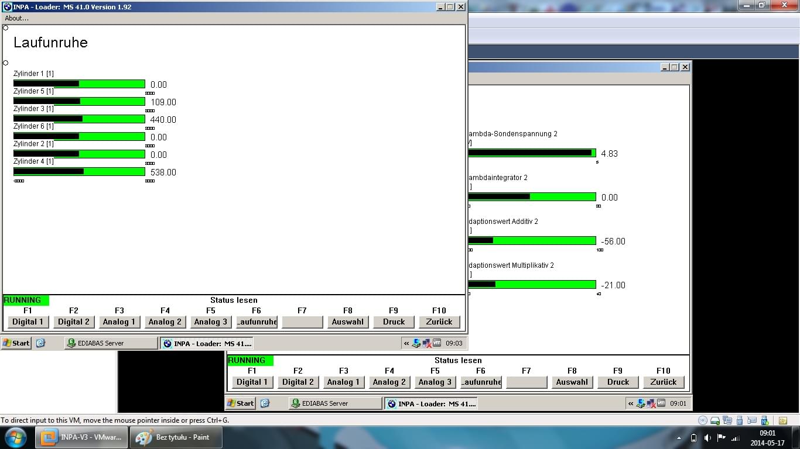Click the 538.00 value for Zylinder 4
The width and height of the screenshot is (800, 449).
pos(163,172)
